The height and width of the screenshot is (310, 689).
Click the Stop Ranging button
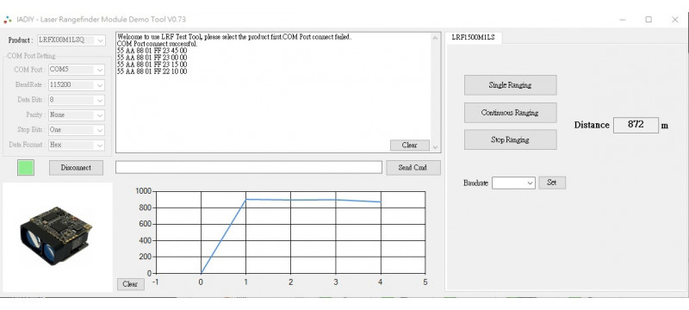(510, 139)
